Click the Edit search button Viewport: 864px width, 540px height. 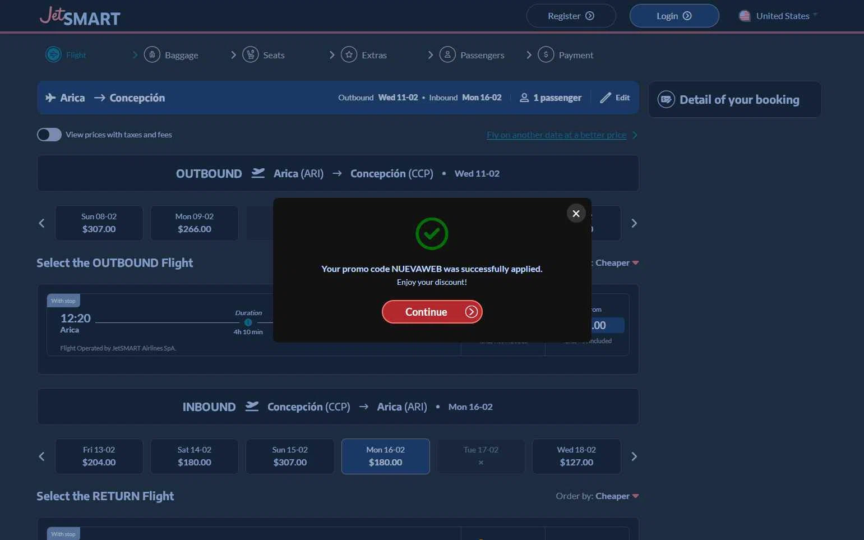[x=615, y=98]
